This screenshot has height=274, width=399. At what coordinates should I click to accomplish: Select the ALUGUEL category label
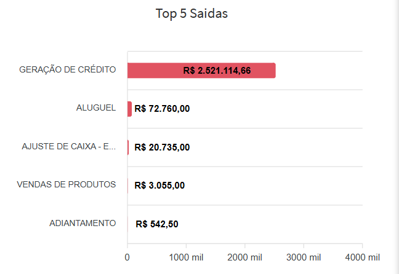pos(96,108)
